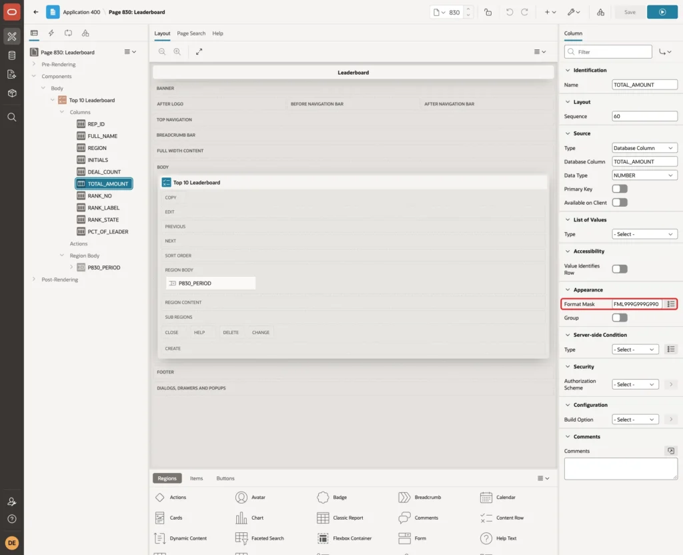Open the Data Type dropdown

tap(644, 175)
